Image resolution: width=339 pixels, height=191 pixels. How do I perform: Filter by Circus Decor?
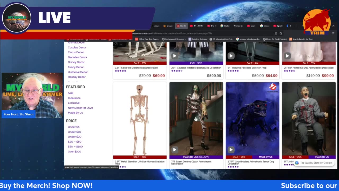coord(76,52)
